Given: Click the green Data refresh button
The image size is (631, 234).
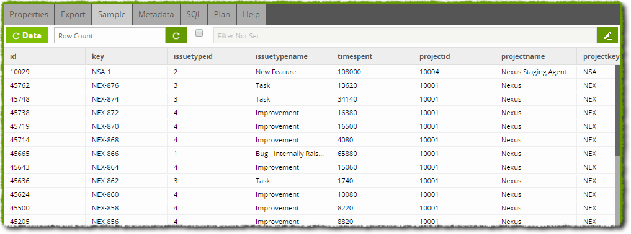Looking at the screenshot, I should click(27, 36).
